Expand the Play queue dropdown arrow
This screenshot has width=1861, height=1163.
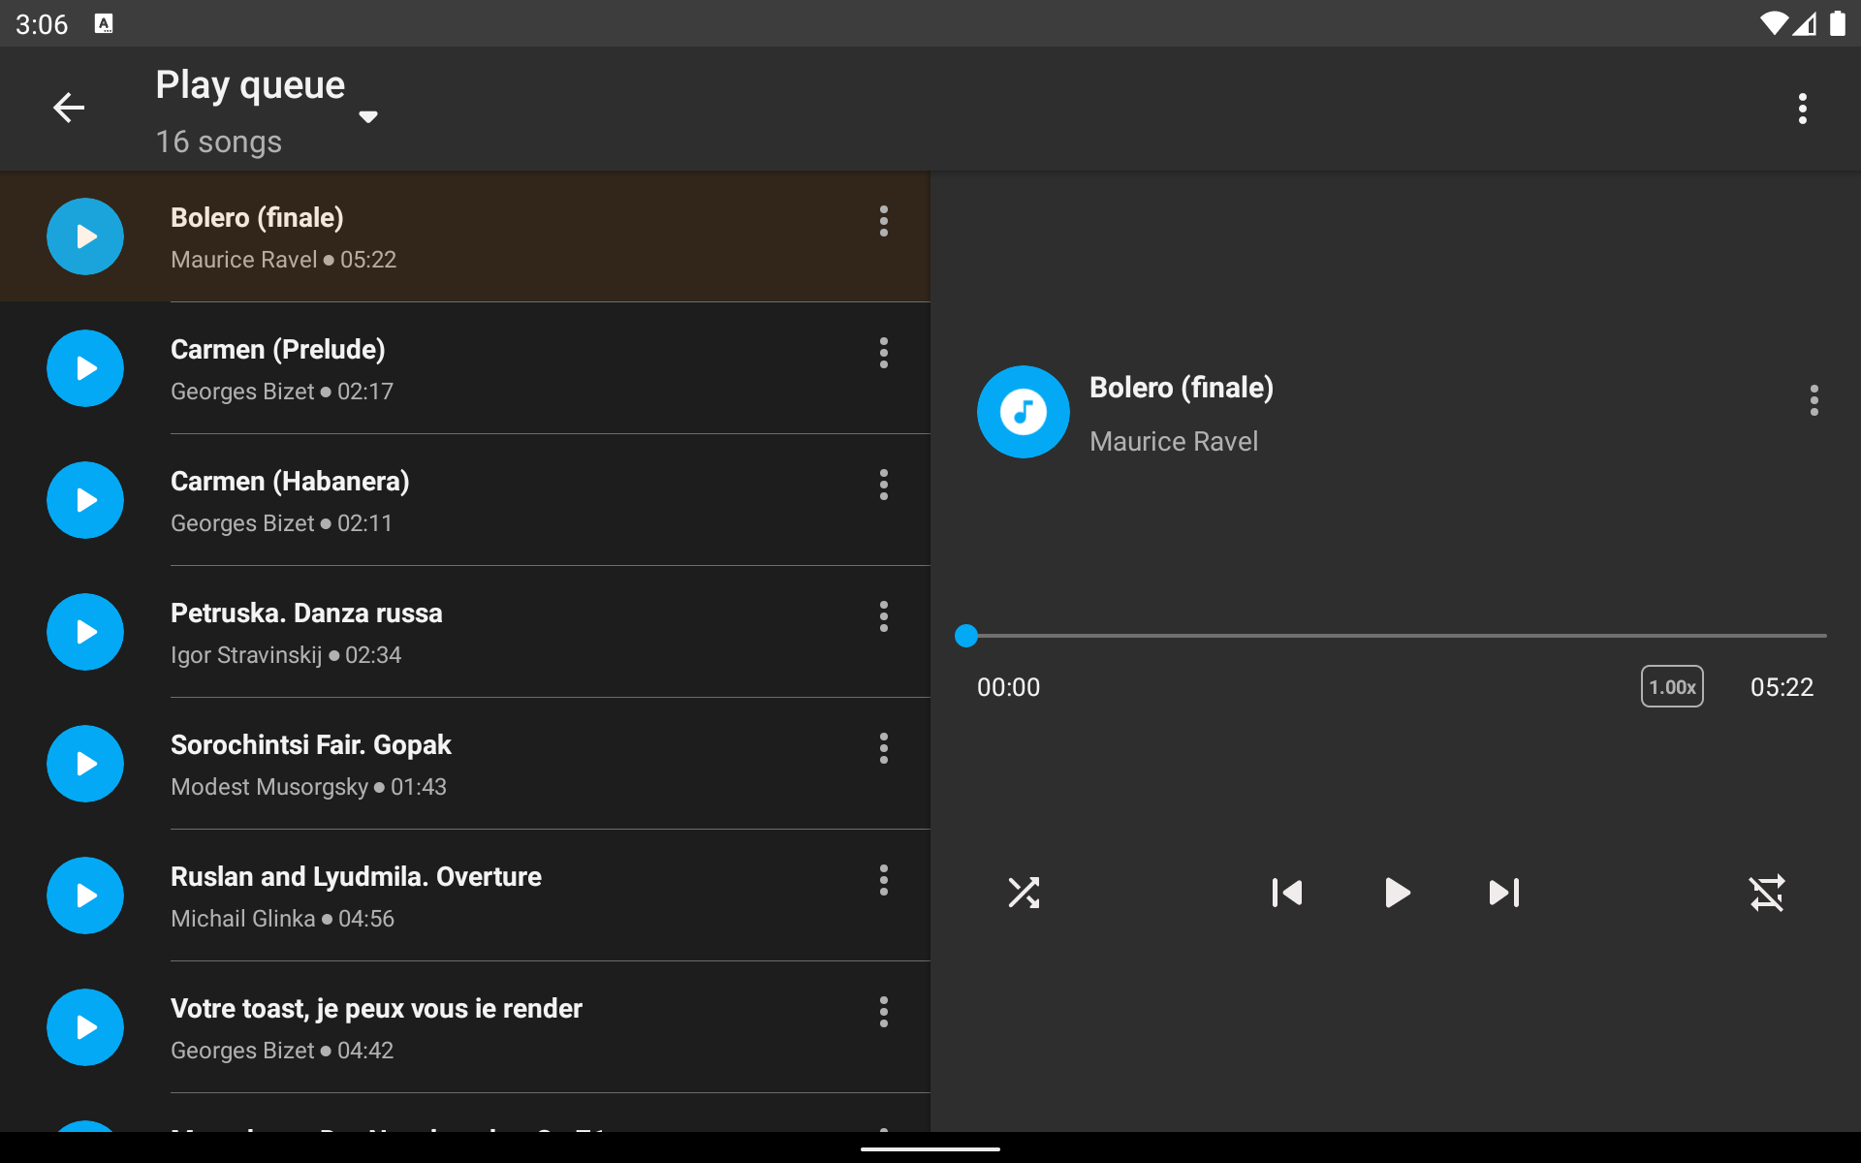[368, 116]
